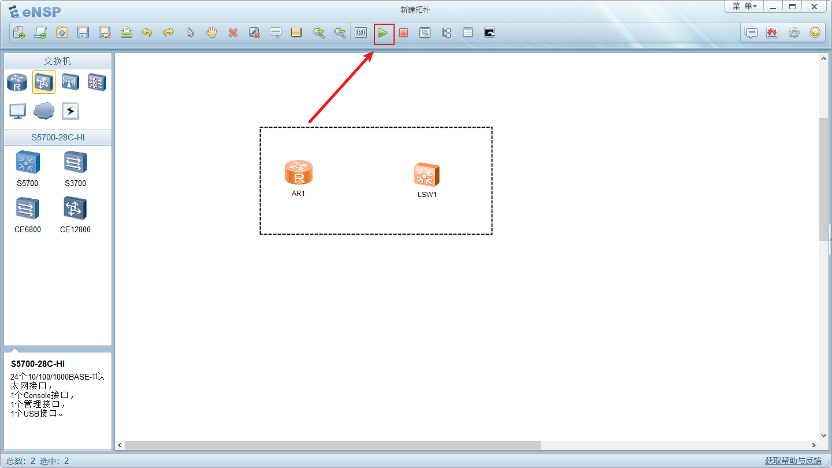Show all interfaces with the tree icon

pos(446,32)
